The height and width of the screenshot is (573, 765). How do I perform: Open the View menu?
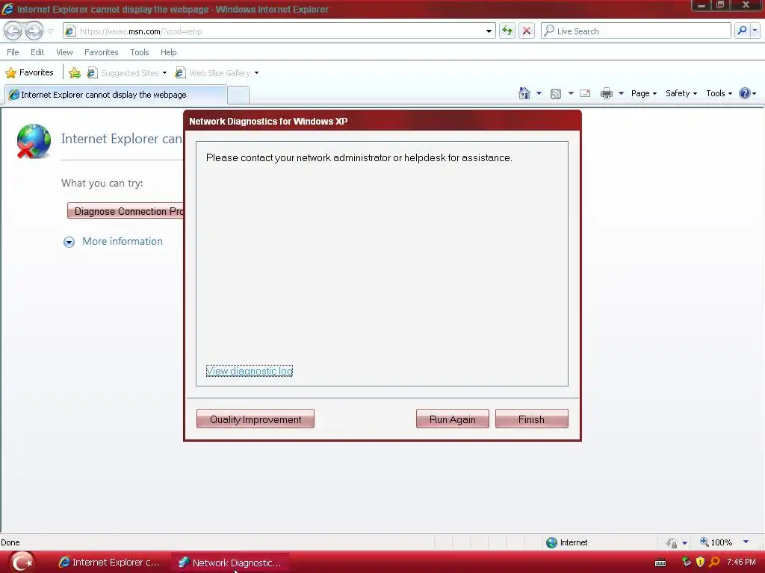64,52
